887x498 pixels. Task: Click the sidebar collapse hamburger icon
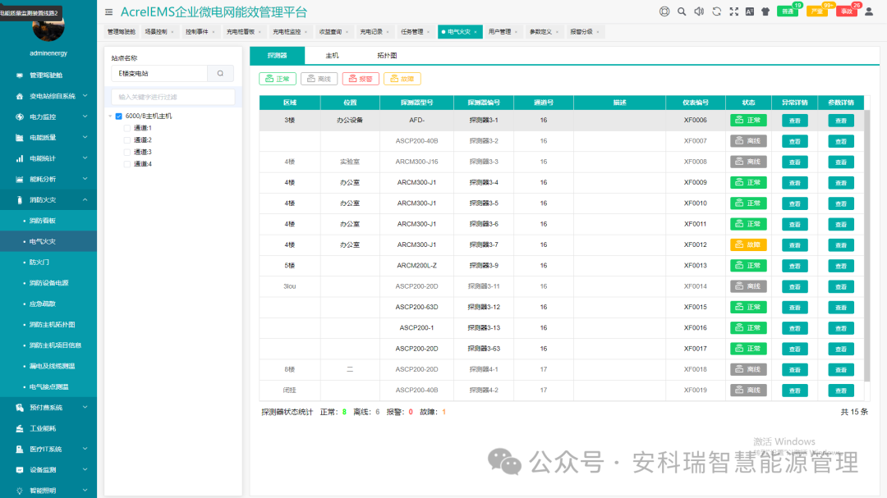click(x=109, y=11)
